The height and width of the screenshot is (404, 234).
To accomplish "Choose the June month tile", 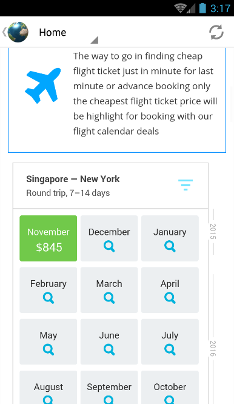I will 109,342.
